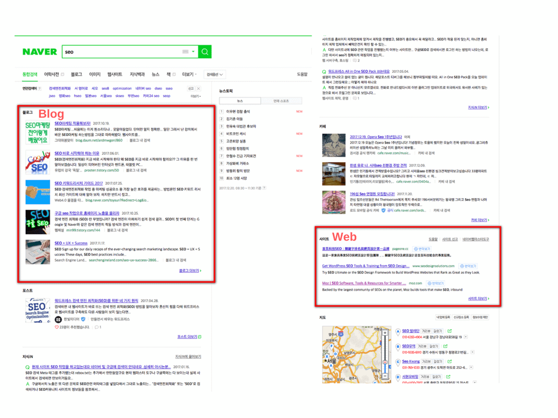Expand address details for Seo Kwang
Viewport: 558px width, 418px height.
tap(471, 367)
